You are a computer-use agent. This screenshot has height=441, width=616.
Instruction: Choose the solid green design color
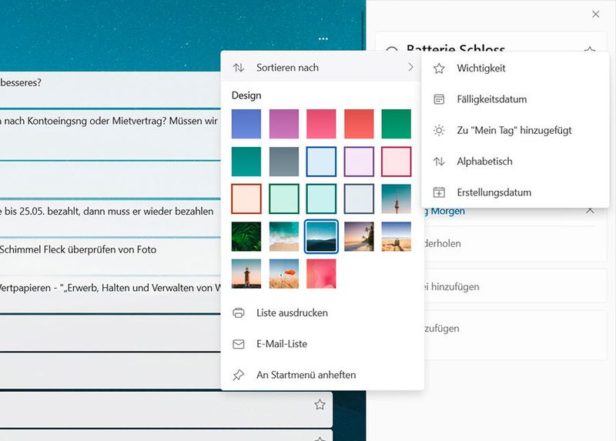pyautogui.click(x=397, y=124)
